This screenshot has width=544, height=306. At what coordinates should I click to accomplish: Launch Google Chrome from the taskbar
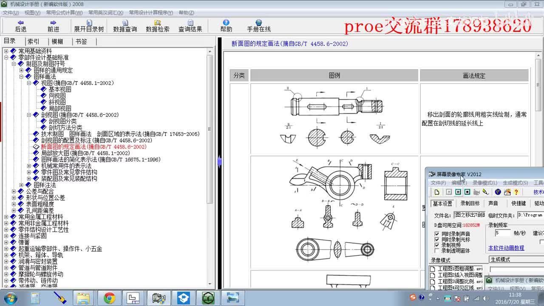(x=109, y=298)
